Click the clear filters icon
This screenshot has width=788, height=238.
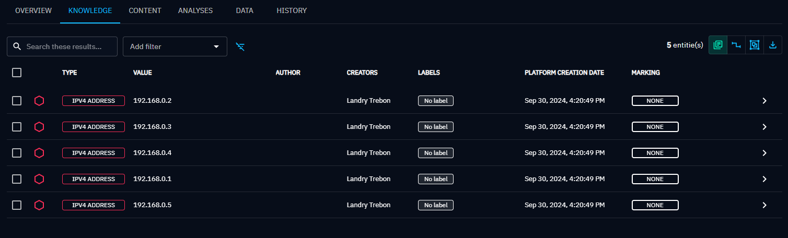pyautogui.click(x=240, y=46)
